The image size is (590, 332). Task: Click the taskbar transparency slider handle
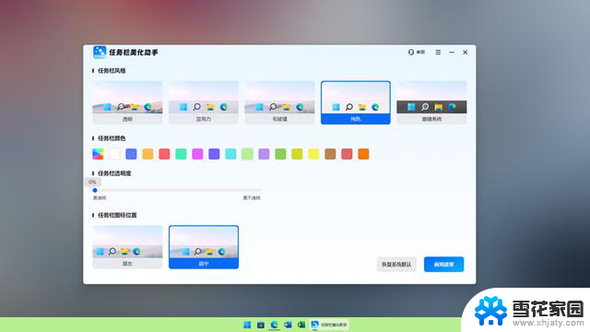point(95,190)
